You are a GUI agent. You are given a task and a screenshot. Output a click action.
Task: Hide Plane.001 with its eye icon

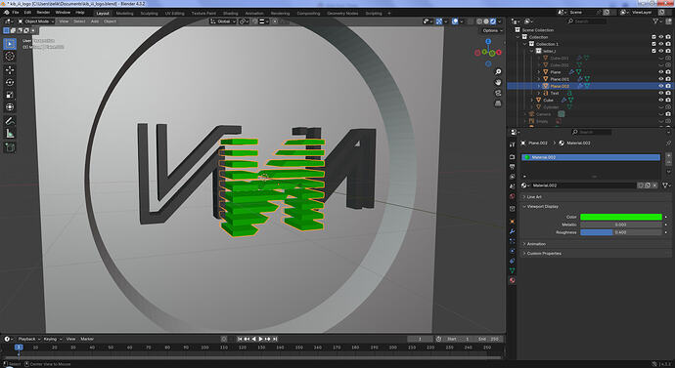pos(661,79)
